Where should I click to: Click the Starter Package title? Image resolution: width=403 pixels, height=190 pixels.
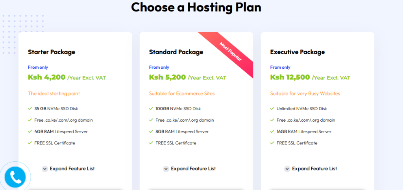[x=52, y=52]
